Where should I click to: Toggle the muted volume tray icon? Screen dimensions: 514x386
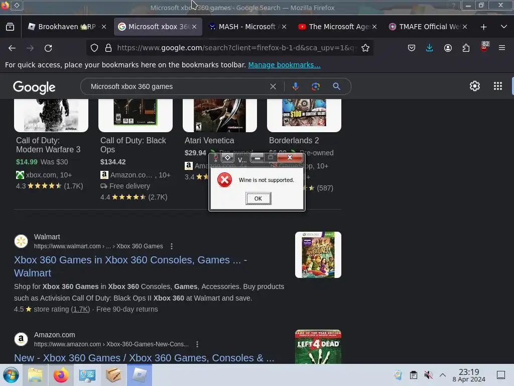pos(428,375)
